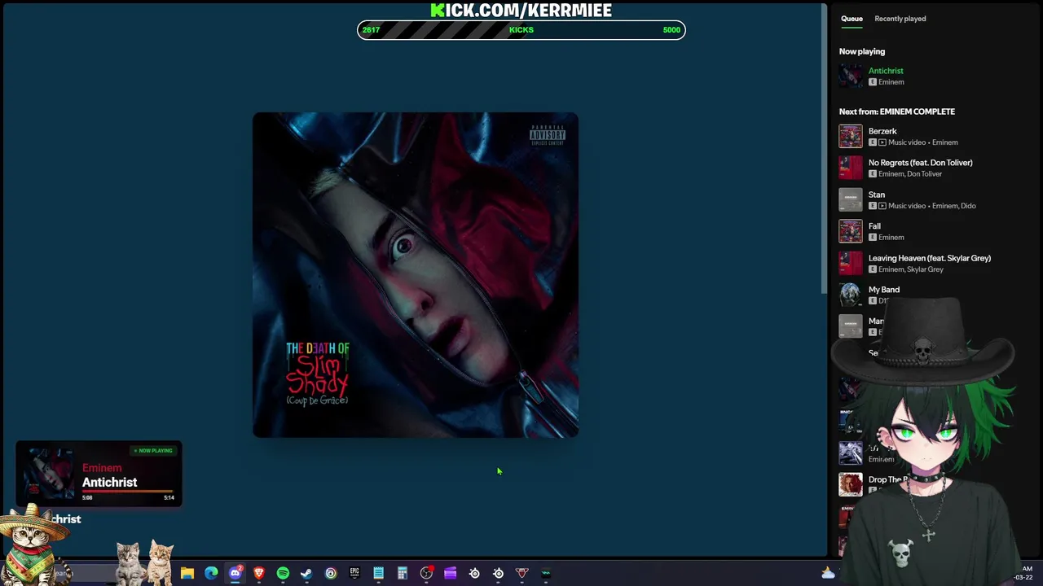Click the Leaving Heaven album thumbnail
1043x586 pixels.
click(x=851, y=263)
